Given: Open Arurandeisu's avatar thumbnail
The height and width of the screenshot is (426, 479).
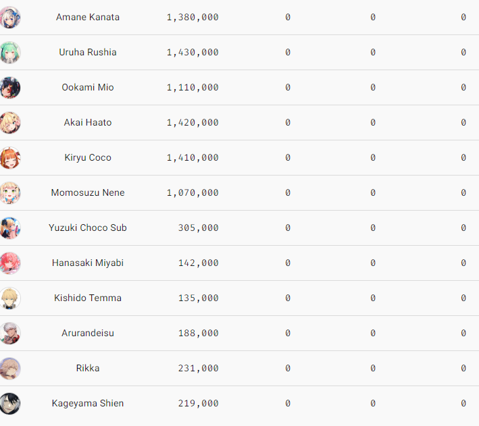Looking at the screenshot, I should [10, 334].
